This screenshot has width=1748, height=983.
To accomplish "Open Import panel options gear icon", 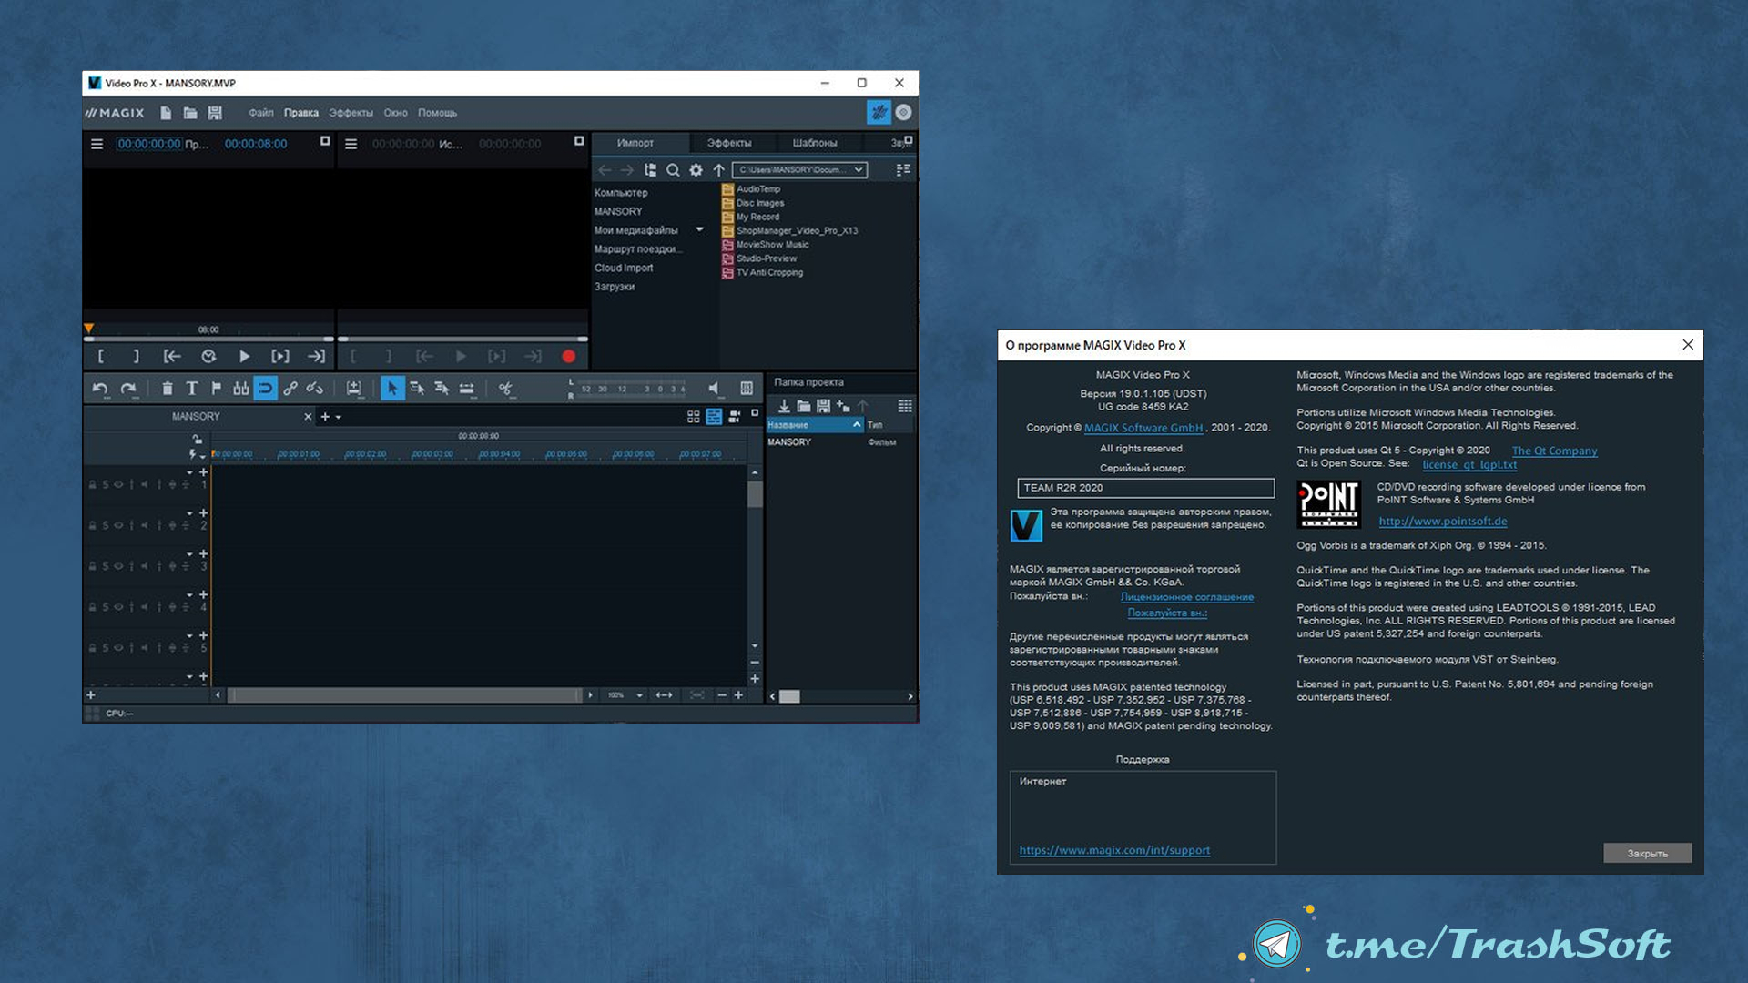I will pos(696,170).
